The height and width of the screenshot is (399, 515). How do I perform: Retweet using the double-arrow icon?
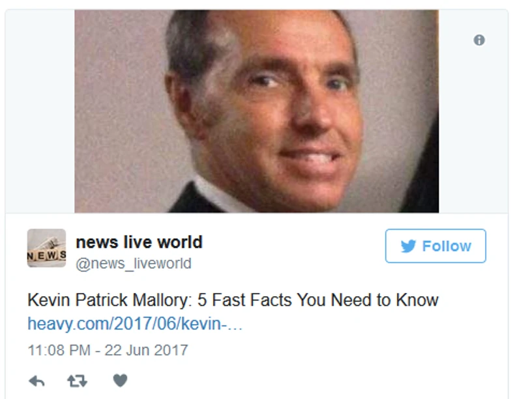tap(77, 381)
